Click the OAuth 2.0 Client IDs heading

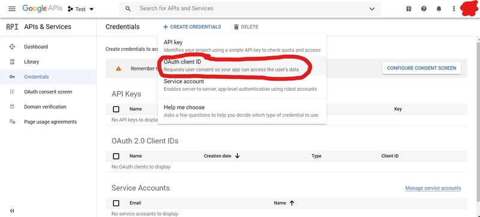coord(145,141)
